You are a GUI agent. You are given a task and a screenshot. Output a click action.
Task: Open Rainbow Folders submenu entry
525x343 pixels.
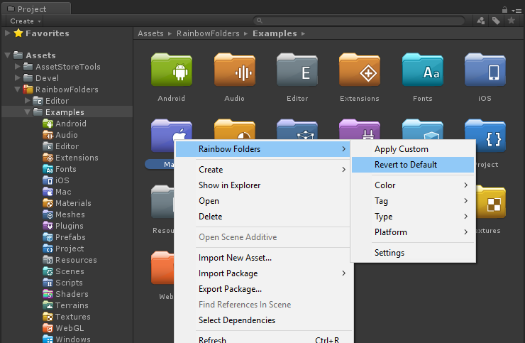[262, 149]
